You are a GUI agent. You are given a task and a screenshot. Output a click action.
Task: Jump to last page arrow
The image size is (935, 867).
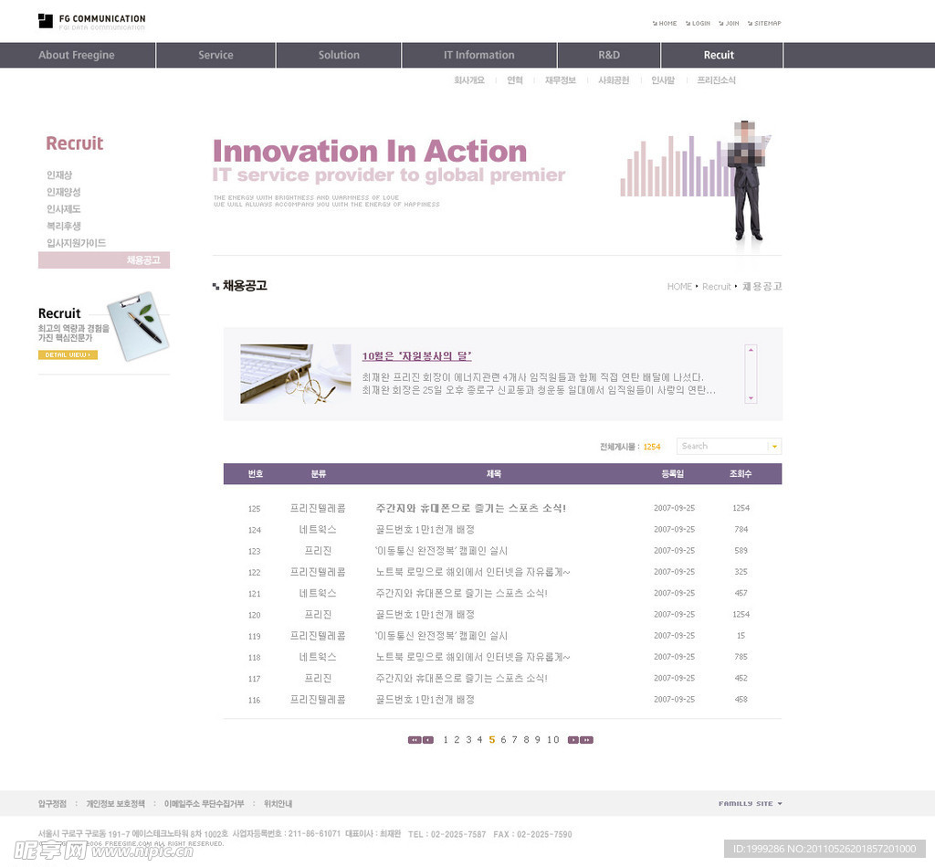coord(587,740)
